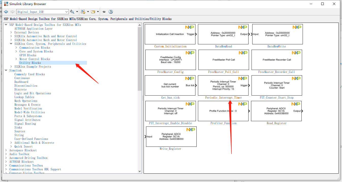342x182 pixels.
Task: Select Get_bus_tick block
Action: [x=170, y=85]
